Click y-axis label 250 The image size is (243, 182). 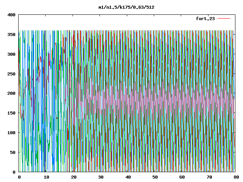pyautogui.click(x=11, y=74)
